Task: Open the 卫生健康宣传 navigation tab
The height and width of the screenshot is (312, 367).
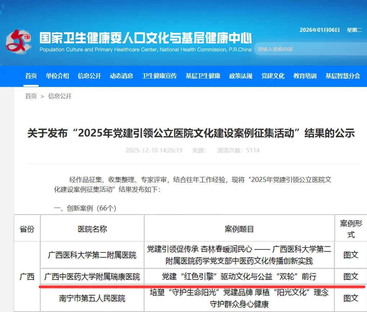Action: [159, 76]
